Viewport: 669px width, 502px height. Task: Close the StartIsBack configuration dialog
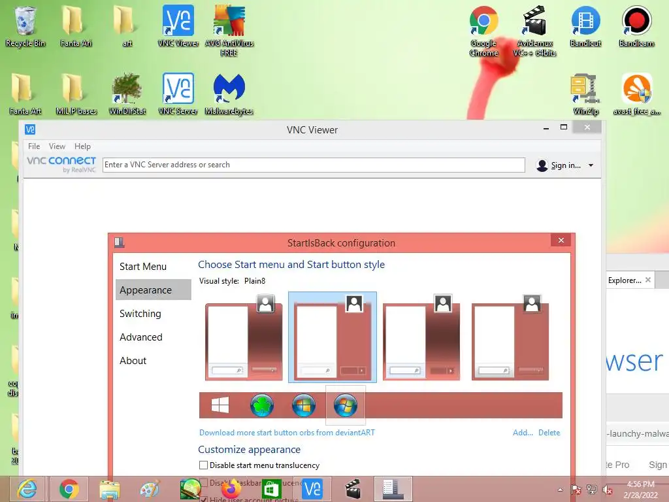tap(561, 241)
